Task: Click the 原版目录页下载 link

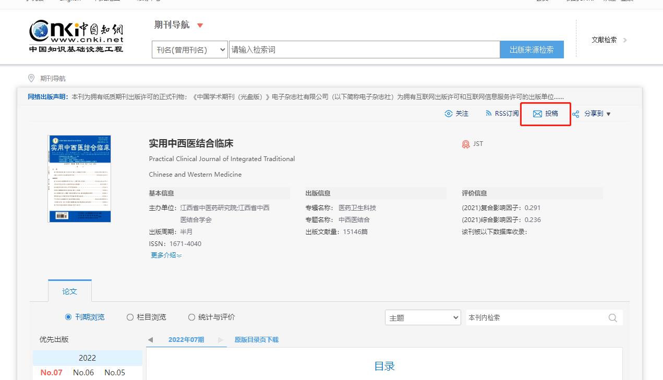Action: (x=256, y=340)
